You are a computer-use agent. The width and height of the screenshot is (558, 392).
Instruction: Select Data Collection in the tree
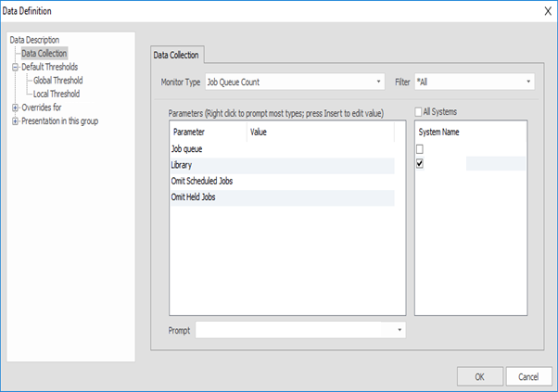[x=44, y=54]
